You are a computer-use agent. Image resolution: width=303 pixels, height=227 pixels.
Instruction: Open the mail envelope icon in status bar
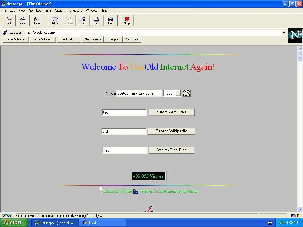coord(294,215)
